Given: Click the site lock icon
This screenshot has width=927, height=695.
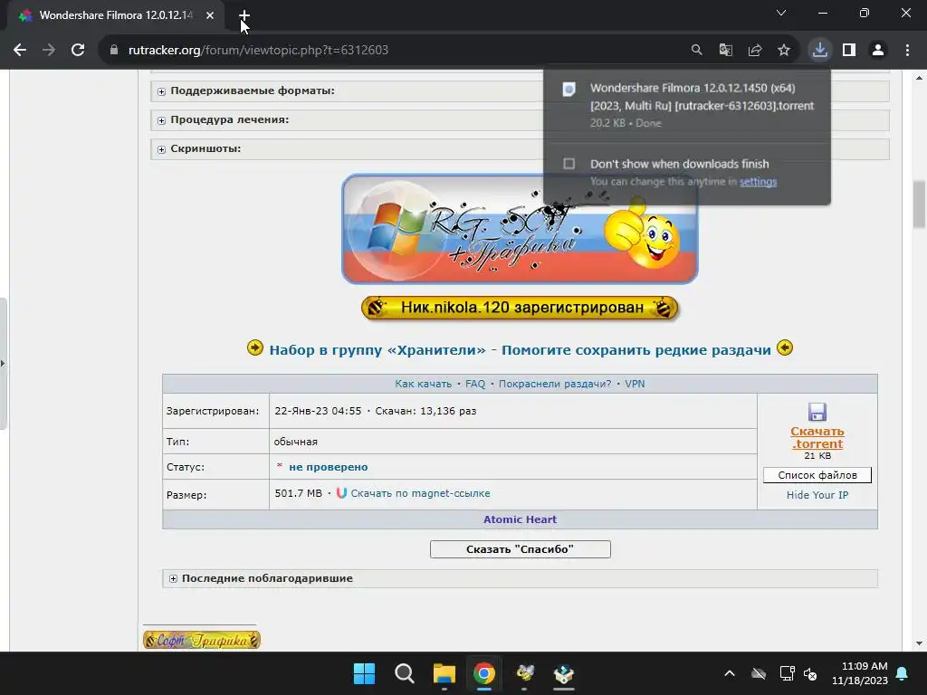Looking at the screenshot, I should tap(114, 51).
